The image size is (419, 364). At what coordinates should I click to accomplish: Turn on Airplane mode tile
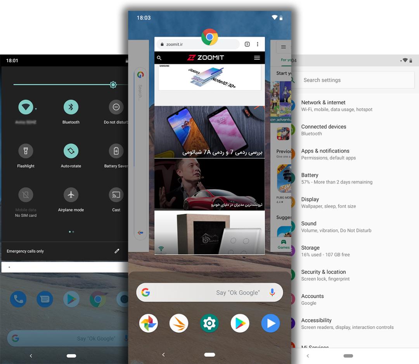point(71,195)
